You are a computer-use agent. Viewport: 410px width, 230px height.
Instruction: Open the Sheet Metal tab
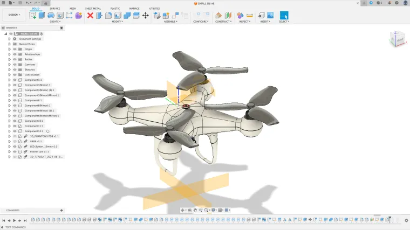tap(93, 9)
